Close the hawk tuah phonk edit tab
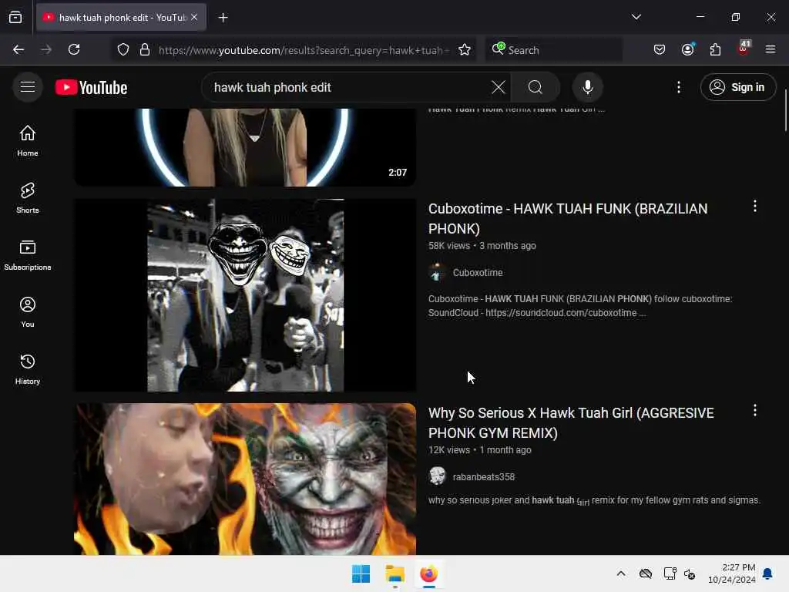The width and height of the screenshot is (789, 592). [x=194, y=17]
